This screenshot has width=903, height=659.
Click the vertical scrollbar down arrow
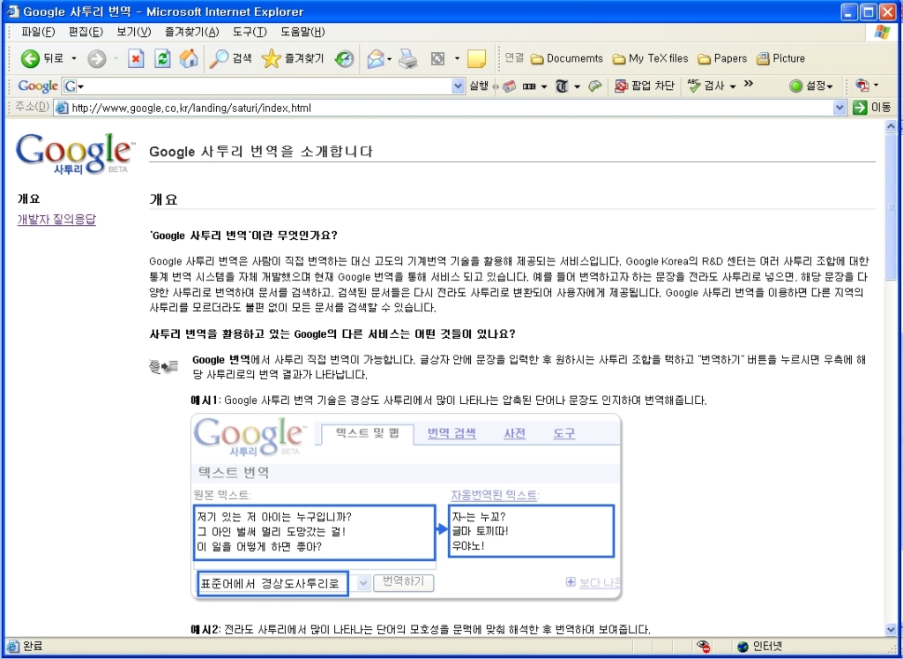tap(891, 630)
